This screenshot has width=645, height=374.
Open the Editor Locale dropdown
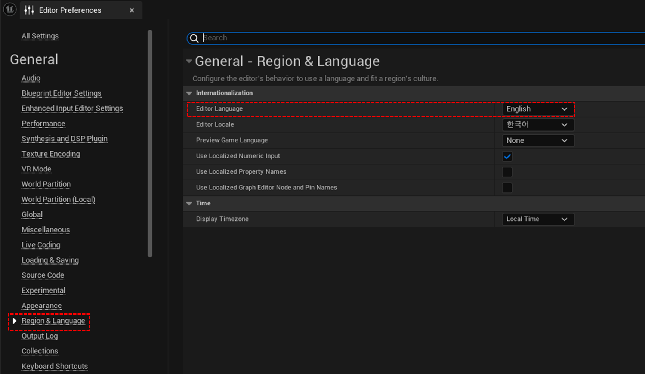click(x=538, y=125)
